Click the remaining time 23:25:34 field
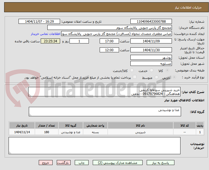The image size is (209, 170). coord(50,41)
